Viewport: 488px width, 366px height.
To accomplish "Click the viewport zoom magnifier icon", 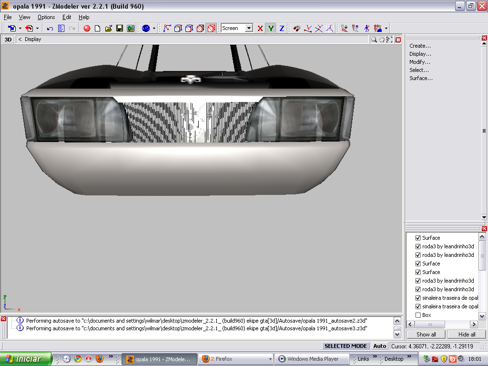I will [x=374, y=40].
